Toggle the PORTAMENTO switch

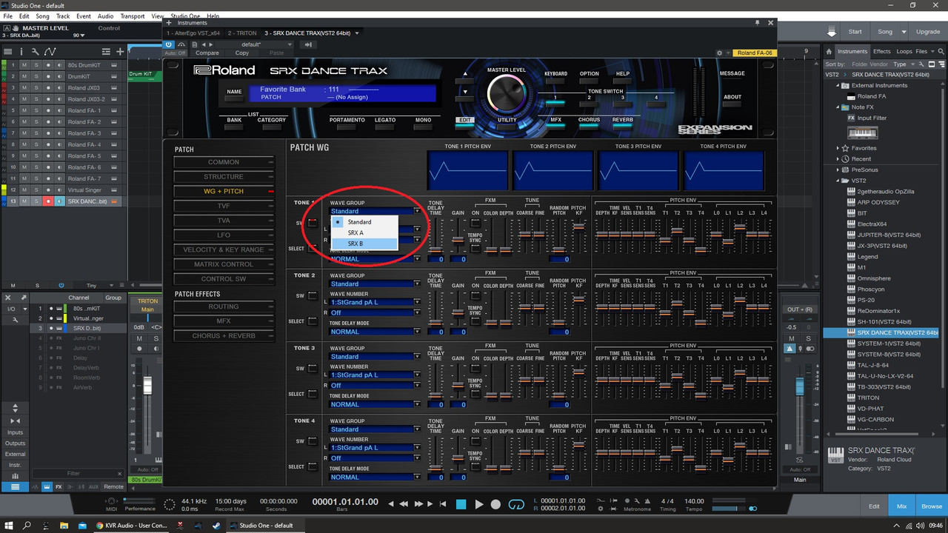[347, 127]
